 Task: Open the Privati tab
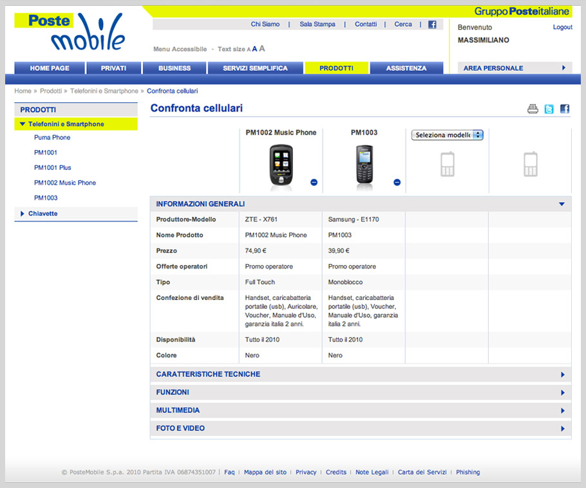click(x=113, y=68)
